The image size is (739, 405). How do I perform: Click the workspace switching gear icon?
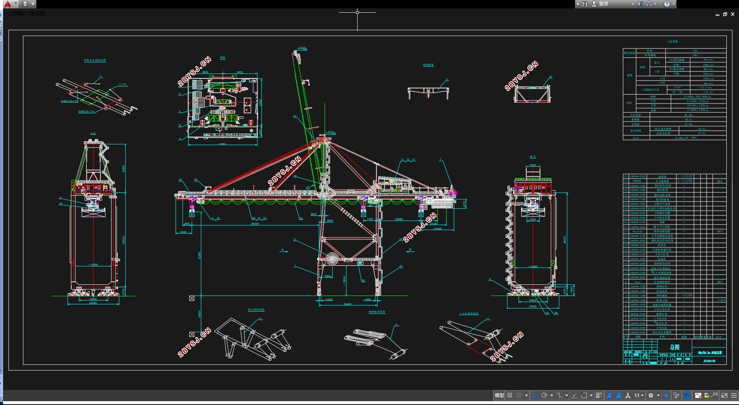651,395
